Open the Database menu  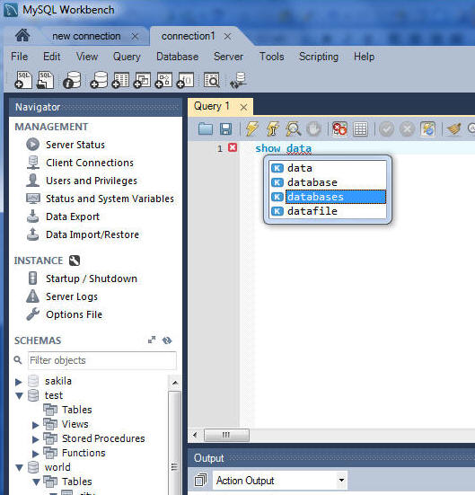pyautogui.click(x=178, y=57)
